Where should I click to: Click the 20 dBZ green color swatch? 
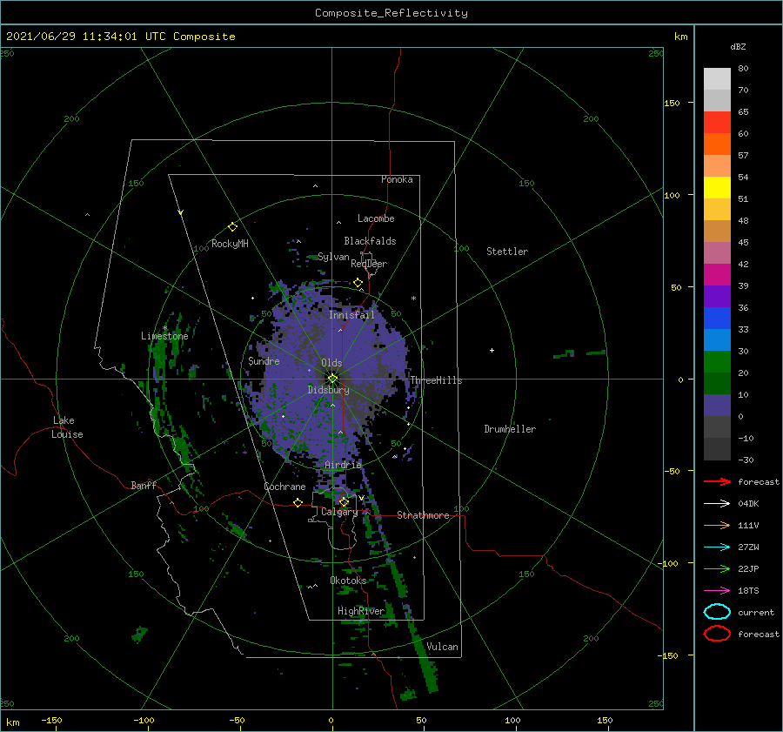[x=717, y=362]
